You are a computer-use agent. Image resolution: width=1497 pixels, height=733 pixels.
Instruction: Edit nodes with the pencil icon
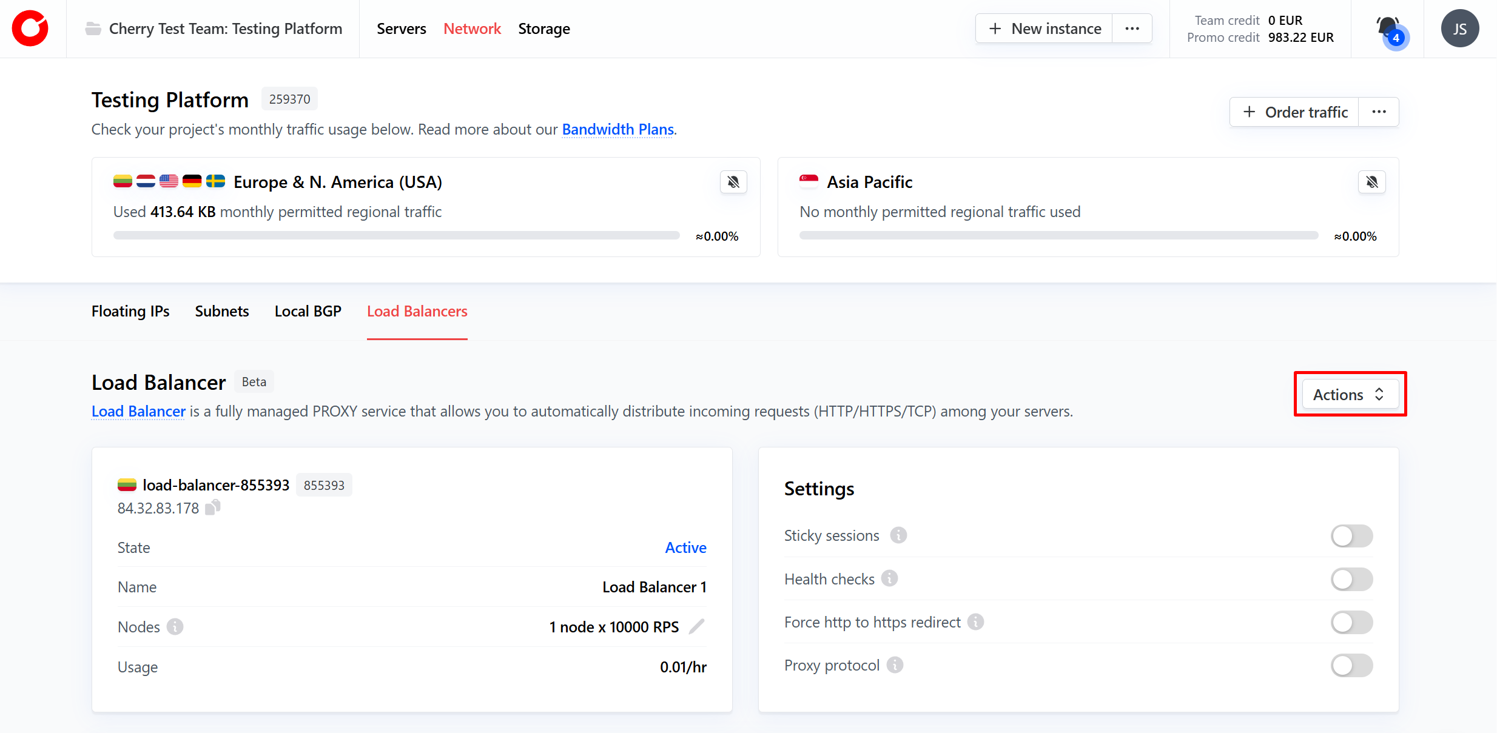[697, 626]
